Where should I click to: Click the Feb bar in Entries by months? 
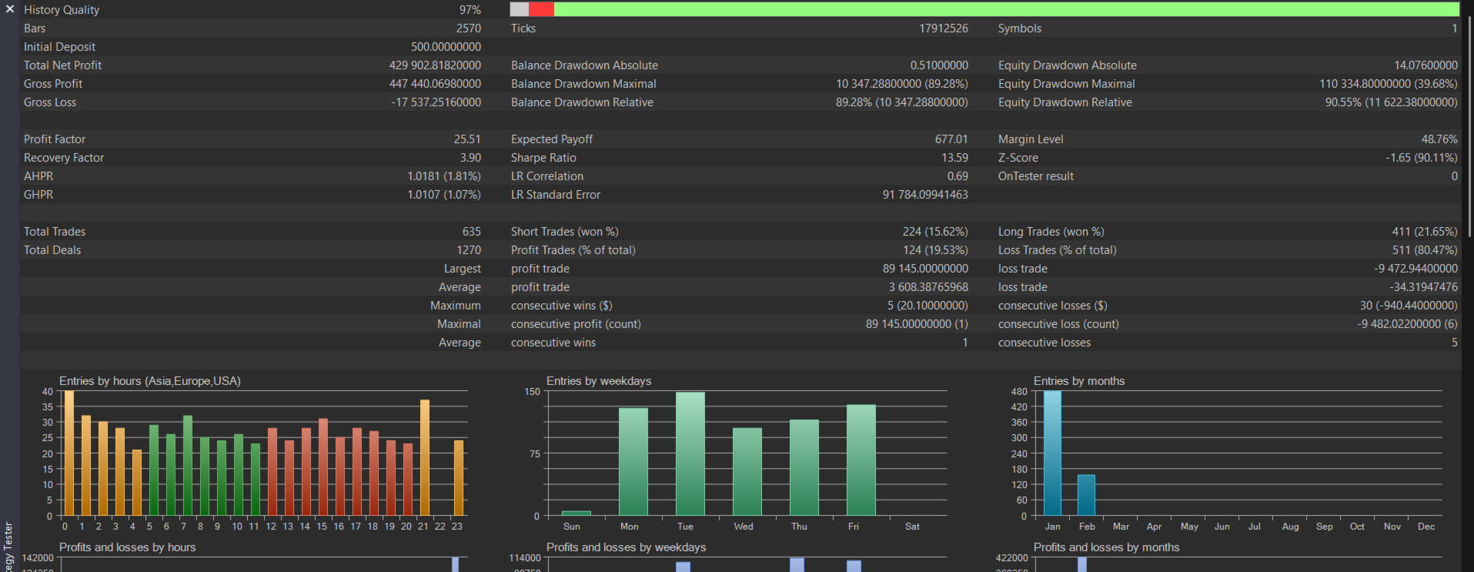point(1086,495)
